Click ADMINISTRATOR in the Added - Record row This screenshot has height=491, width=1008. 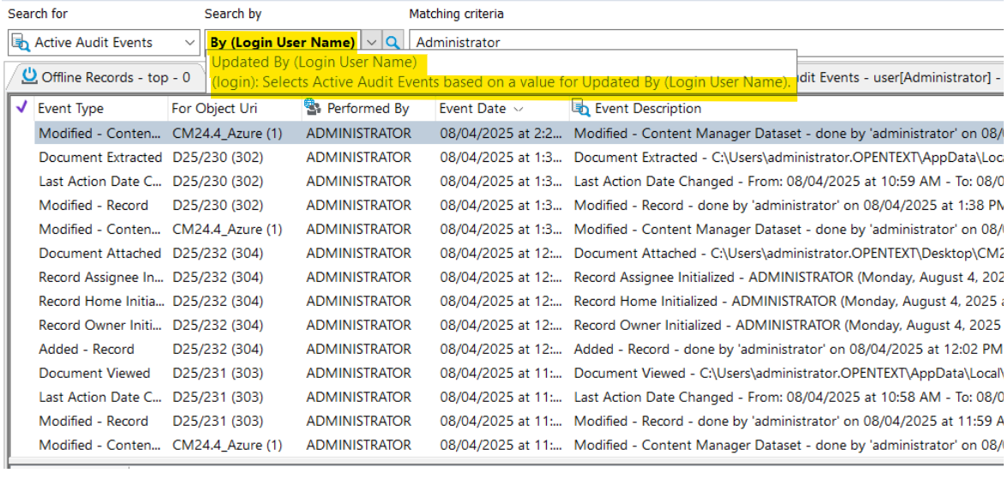(x=358, y=350)
